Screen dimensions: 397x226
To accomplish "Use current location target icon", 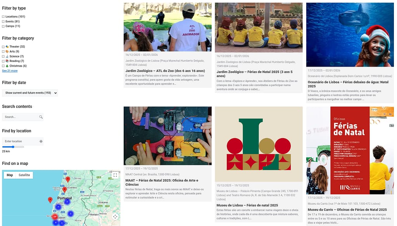I will (41, 141).
